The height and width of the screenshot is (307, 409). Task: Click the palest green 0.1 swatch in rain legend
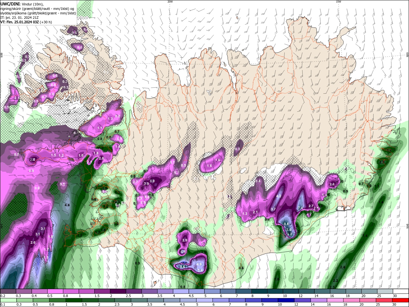(8, 300)
